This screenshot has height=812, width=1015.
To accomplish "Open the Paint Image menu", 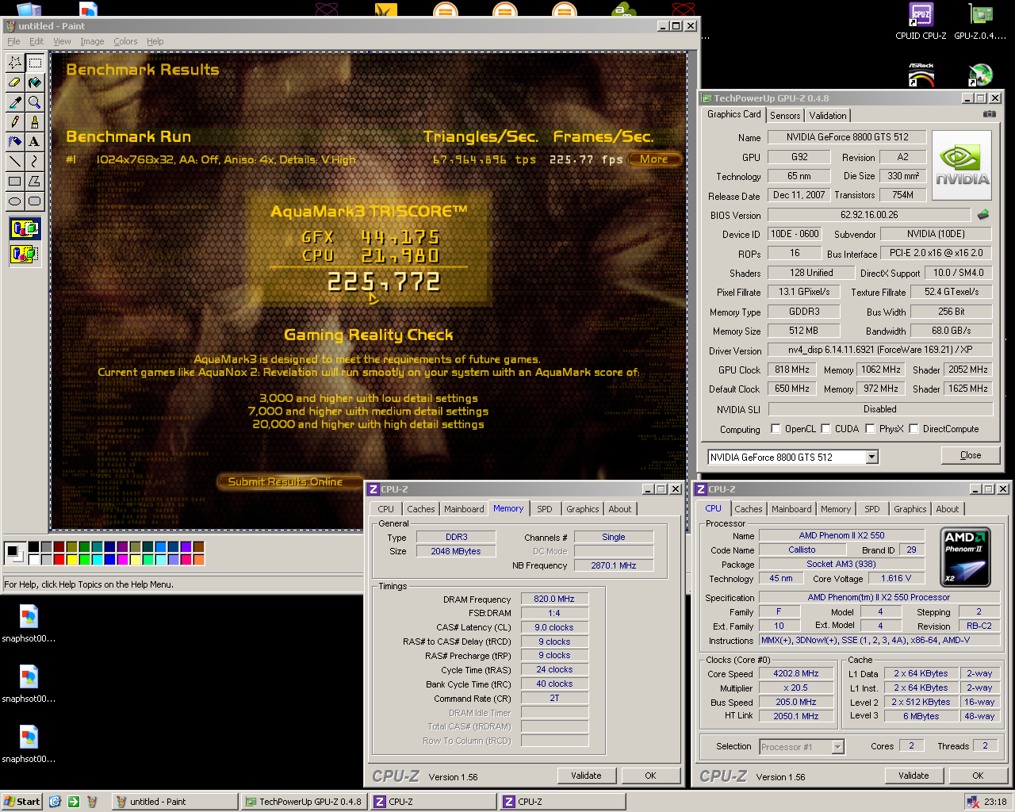I will (92, 41).
